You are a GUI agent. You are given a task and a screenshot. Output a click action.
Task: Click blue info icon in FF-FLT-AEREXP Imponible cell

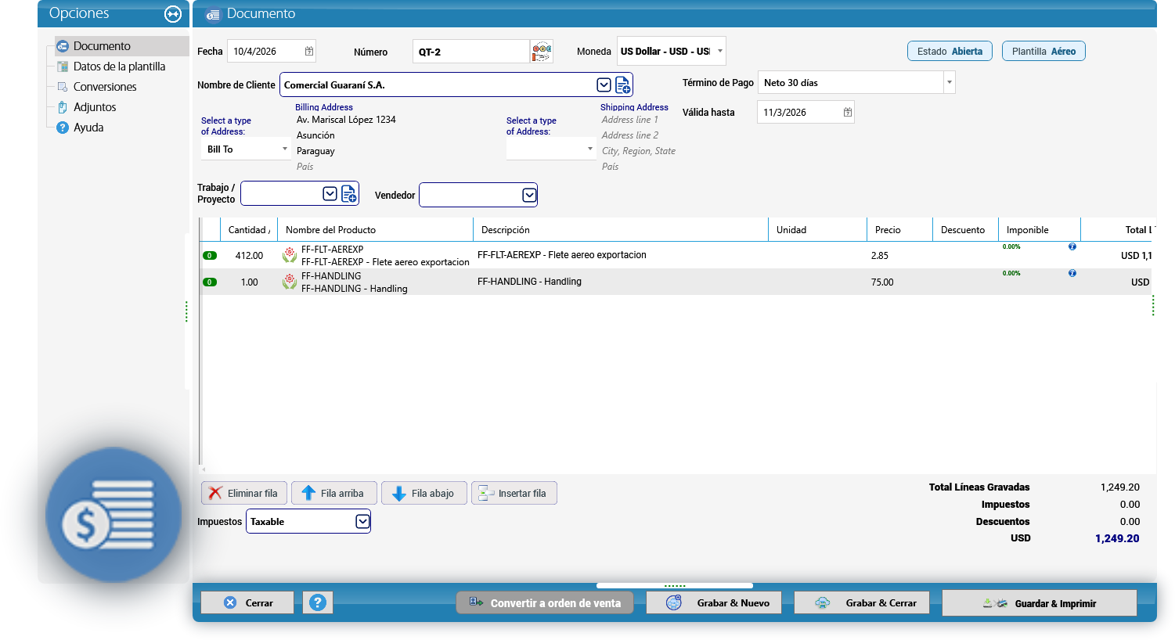(x=1072, y=246)
